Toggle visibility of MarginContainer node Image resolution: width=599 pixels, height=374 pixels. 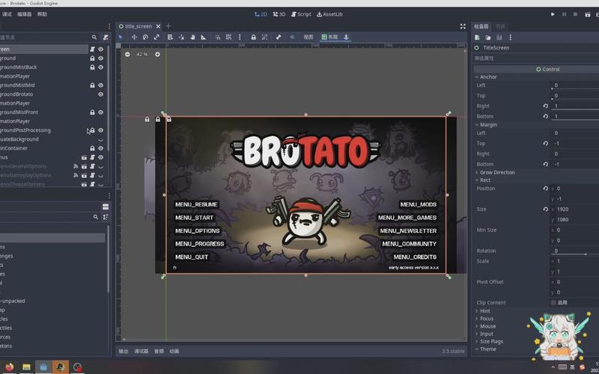tap(101, 148)
